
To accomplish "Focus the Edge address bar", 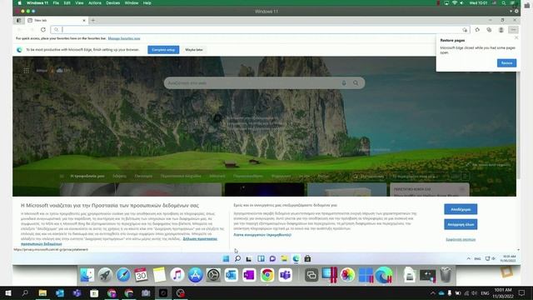I will point(260,30).
